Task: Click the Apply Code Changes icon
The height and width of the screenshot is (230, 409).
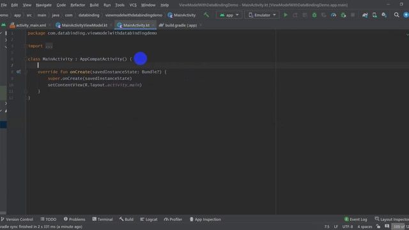Action: pyautogui.click(x=305, y=15)
